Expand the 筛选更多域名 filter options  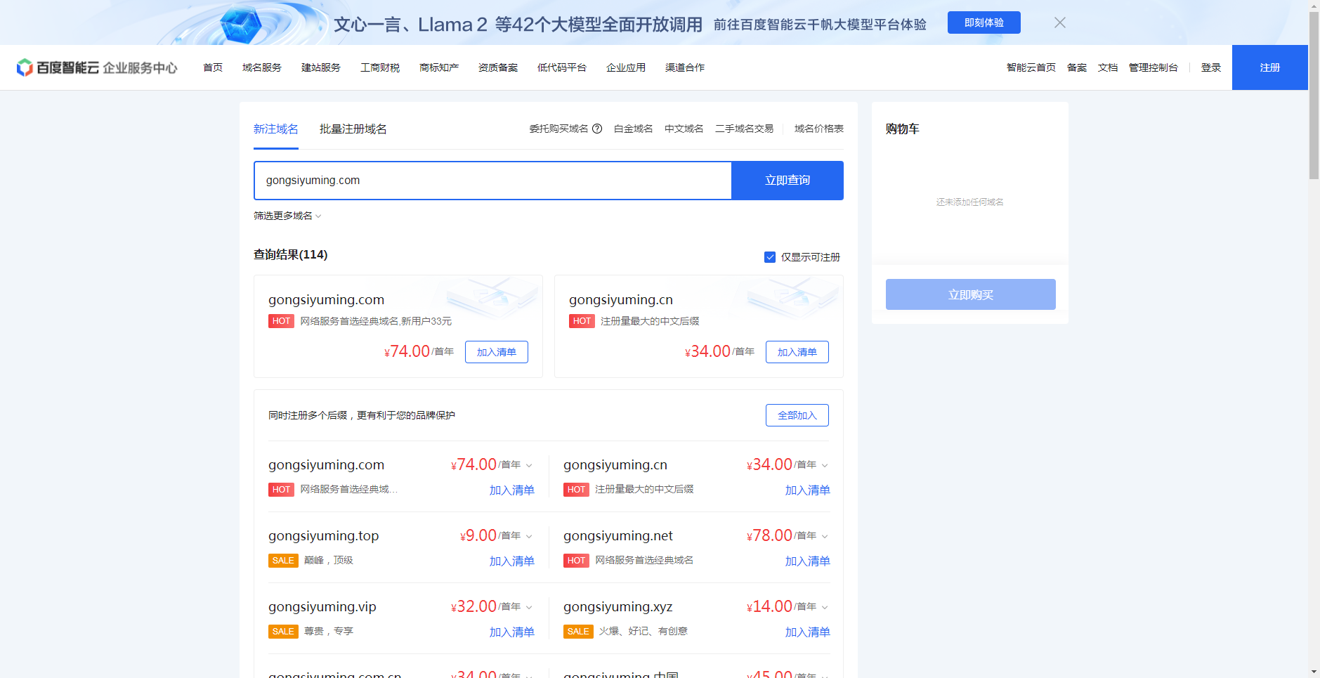286,216
